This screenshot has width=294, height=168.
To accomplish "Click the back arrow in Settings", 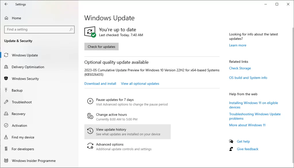I will click(6, 4).
